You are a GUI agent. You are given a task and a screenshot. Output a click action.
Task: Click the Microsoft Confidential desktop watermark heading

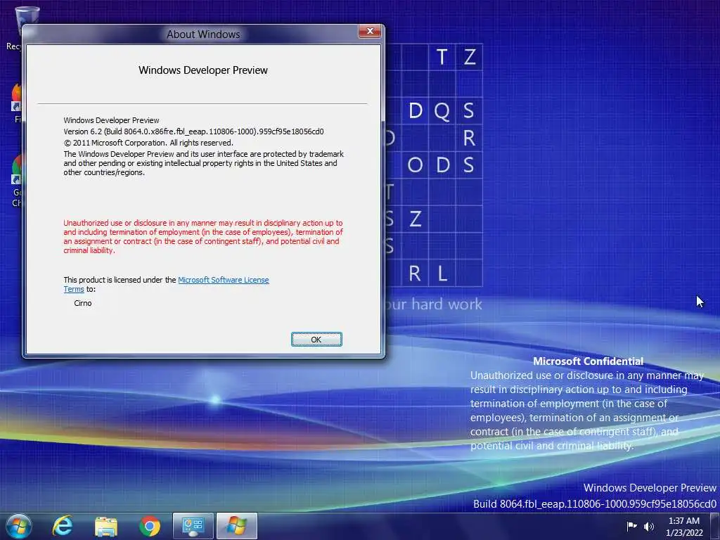[588, 361]
